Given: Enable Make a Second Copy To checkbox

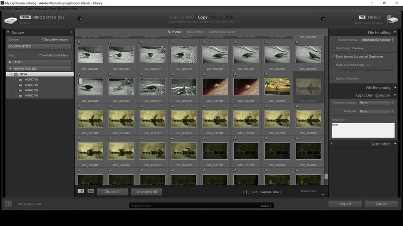Looking at the screenshot, I should point(333,65).
